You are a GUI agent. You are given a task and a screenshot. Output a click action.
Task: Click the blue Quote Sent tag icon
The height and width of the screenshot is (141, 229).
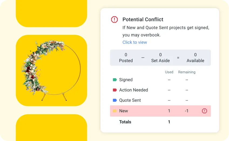tap(114, 100)
